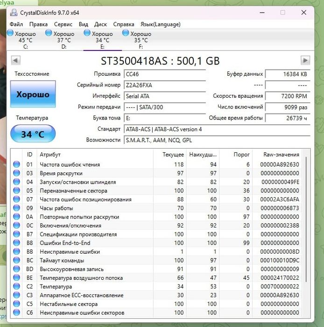Click the Текущее column header
The image size is (324, 327).
click(170, 155)
